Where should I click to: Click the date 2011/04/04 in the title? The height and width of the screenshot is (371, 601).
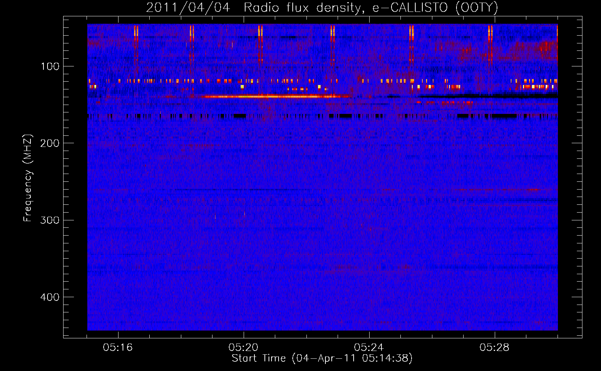coord(188,7)
